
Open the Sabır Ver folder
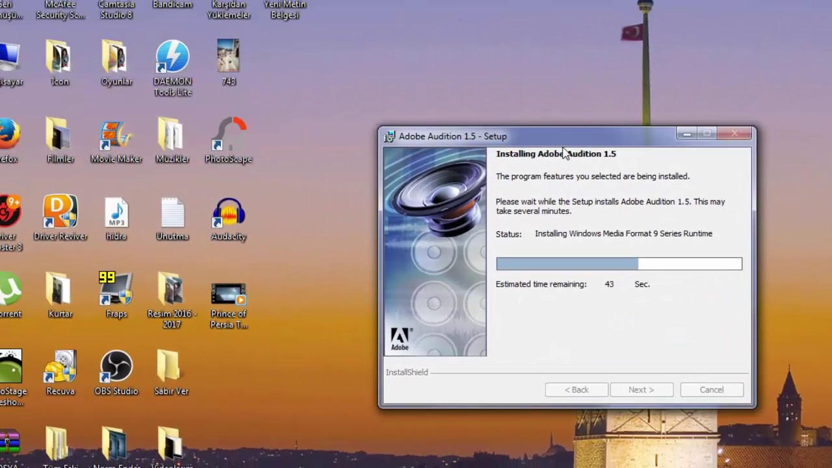(x=172, y=372)
